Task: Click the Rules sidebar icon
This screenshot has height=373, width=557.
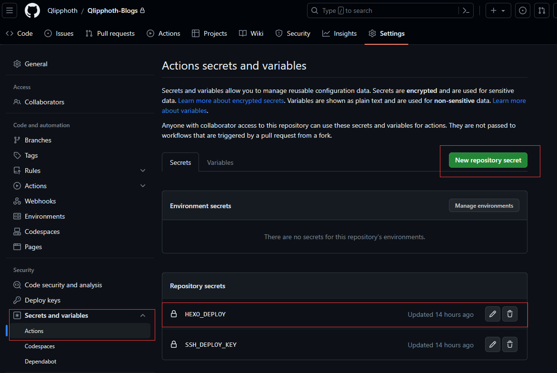Action: tap(17, 171)
